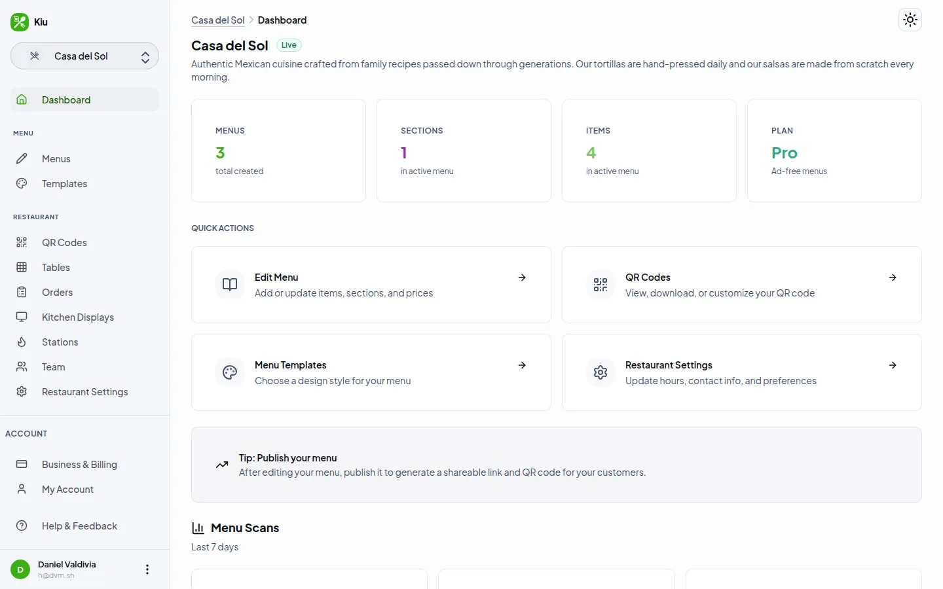The width and height of the screenshot is (943, 589).
Task: Click the arrow on QR Codes card
Action: pyautogui.click(x=893, y=277)
